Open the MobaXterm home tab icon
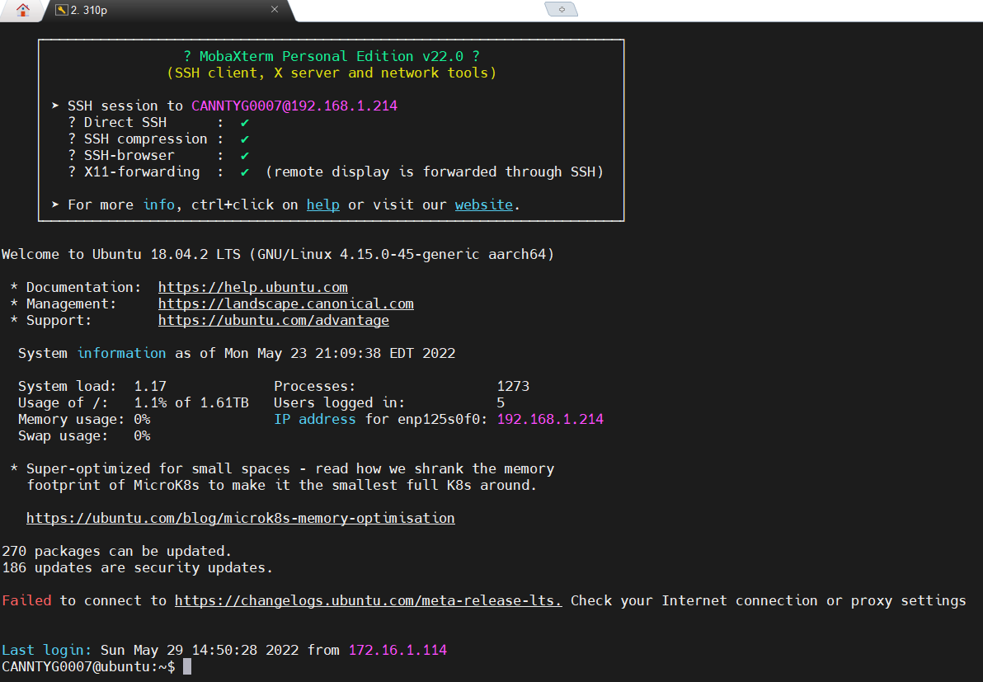The width and height of the screenshot is (983, 682). [x=22, y=10]
